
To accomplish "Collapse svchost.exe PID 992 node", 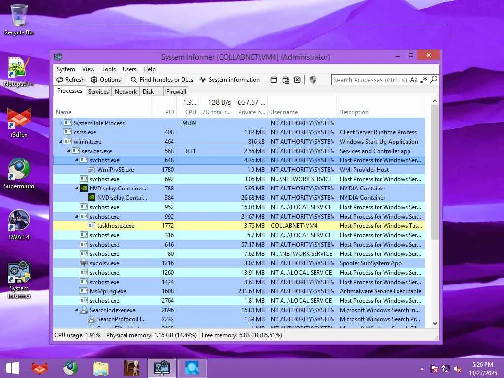I will (76, 217).
